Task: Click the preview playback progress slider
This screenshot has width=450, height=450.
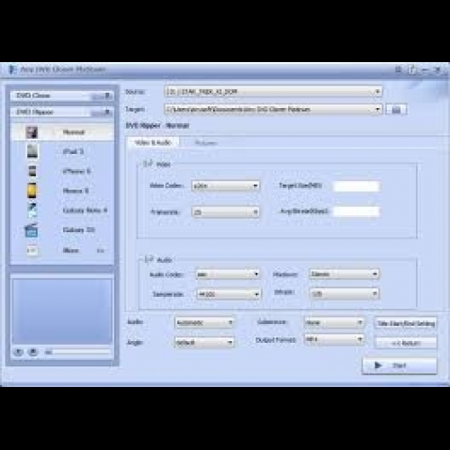Action: (82, 352)
